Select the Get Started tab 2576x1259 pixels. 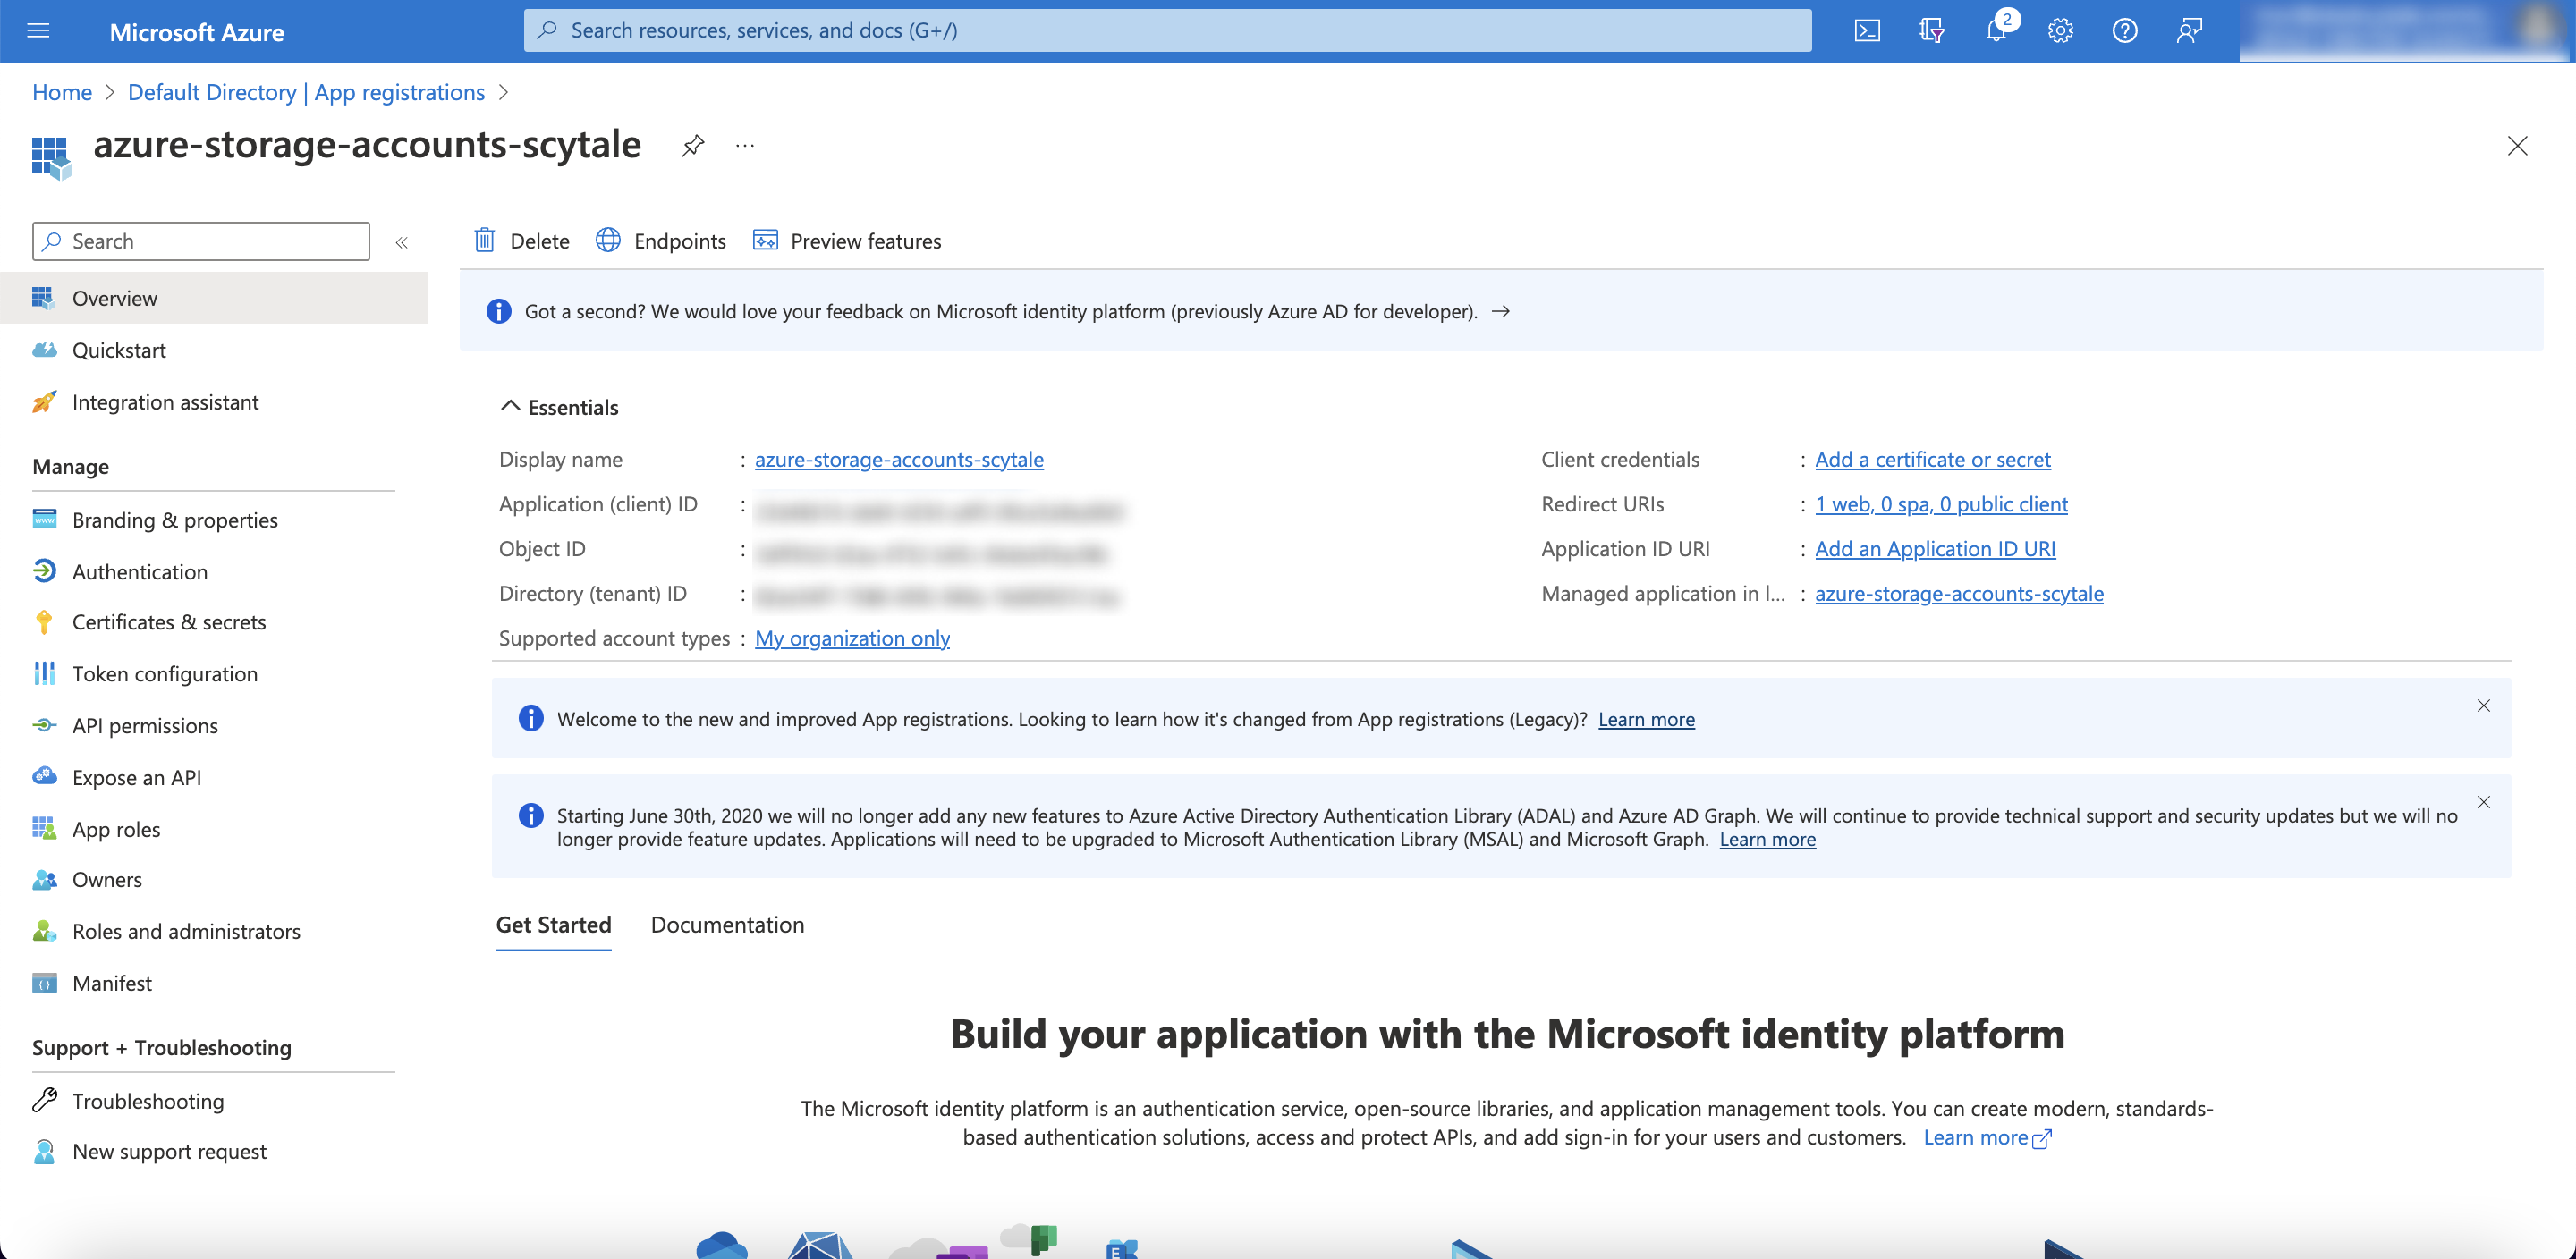(x=553, y=925)
